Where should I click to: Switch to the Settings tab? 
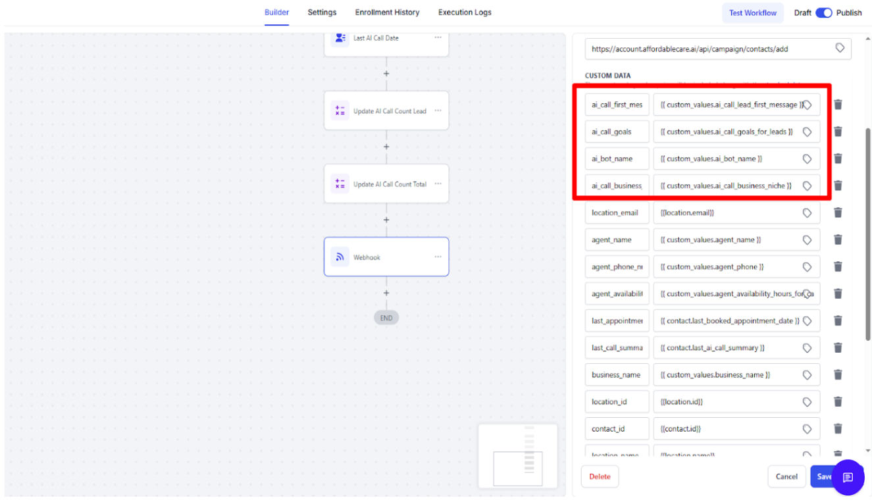coord(322,13)
